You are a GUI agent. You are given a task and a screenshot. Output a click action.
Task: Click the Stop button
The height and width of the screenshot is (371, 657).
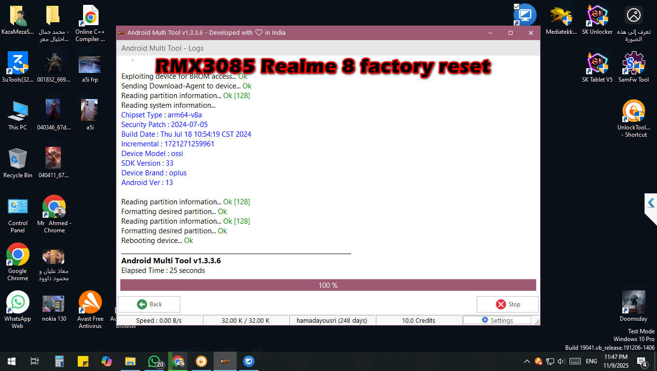[x=507, y=304]
